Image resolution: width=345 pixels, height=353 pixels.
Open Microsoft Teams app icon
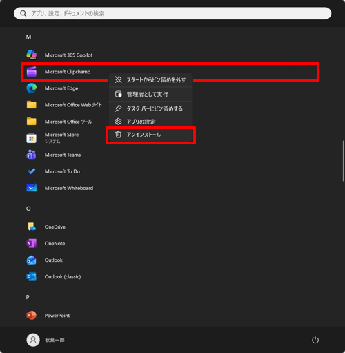[31, 155]
